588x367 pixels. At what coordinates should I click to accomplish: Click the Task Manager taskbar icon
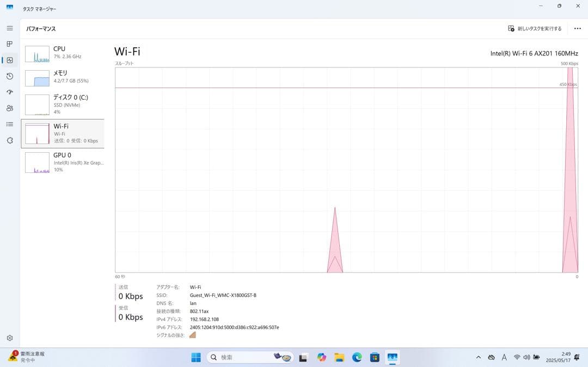(392, 357)
